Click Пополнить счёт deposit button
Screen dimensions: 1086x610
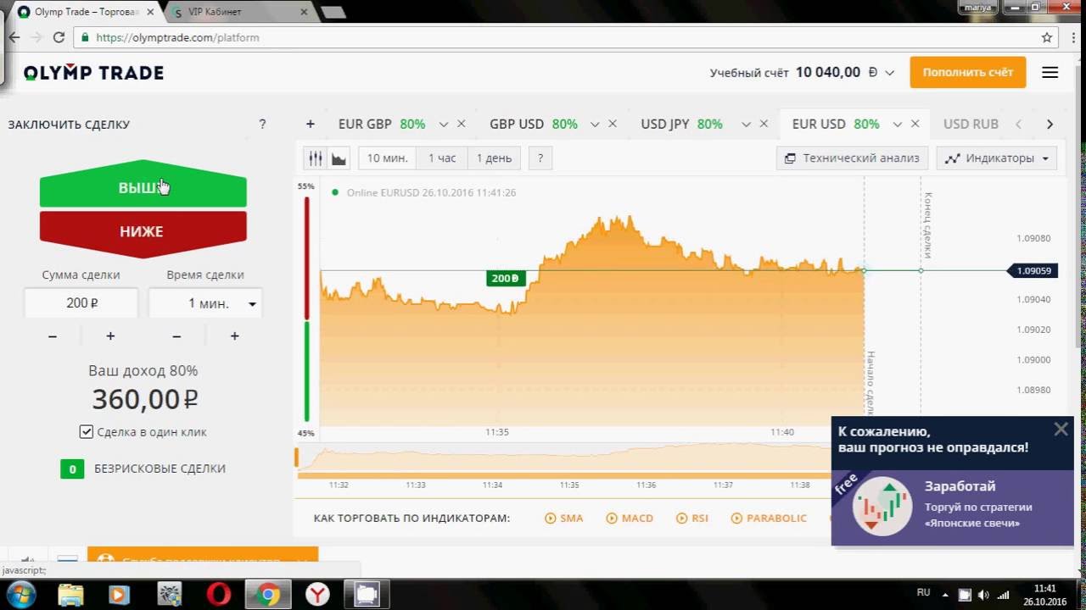(968, 73)
